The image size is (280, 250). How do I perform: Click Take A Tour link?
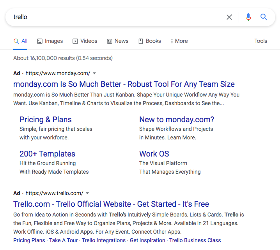pos(64,240)
